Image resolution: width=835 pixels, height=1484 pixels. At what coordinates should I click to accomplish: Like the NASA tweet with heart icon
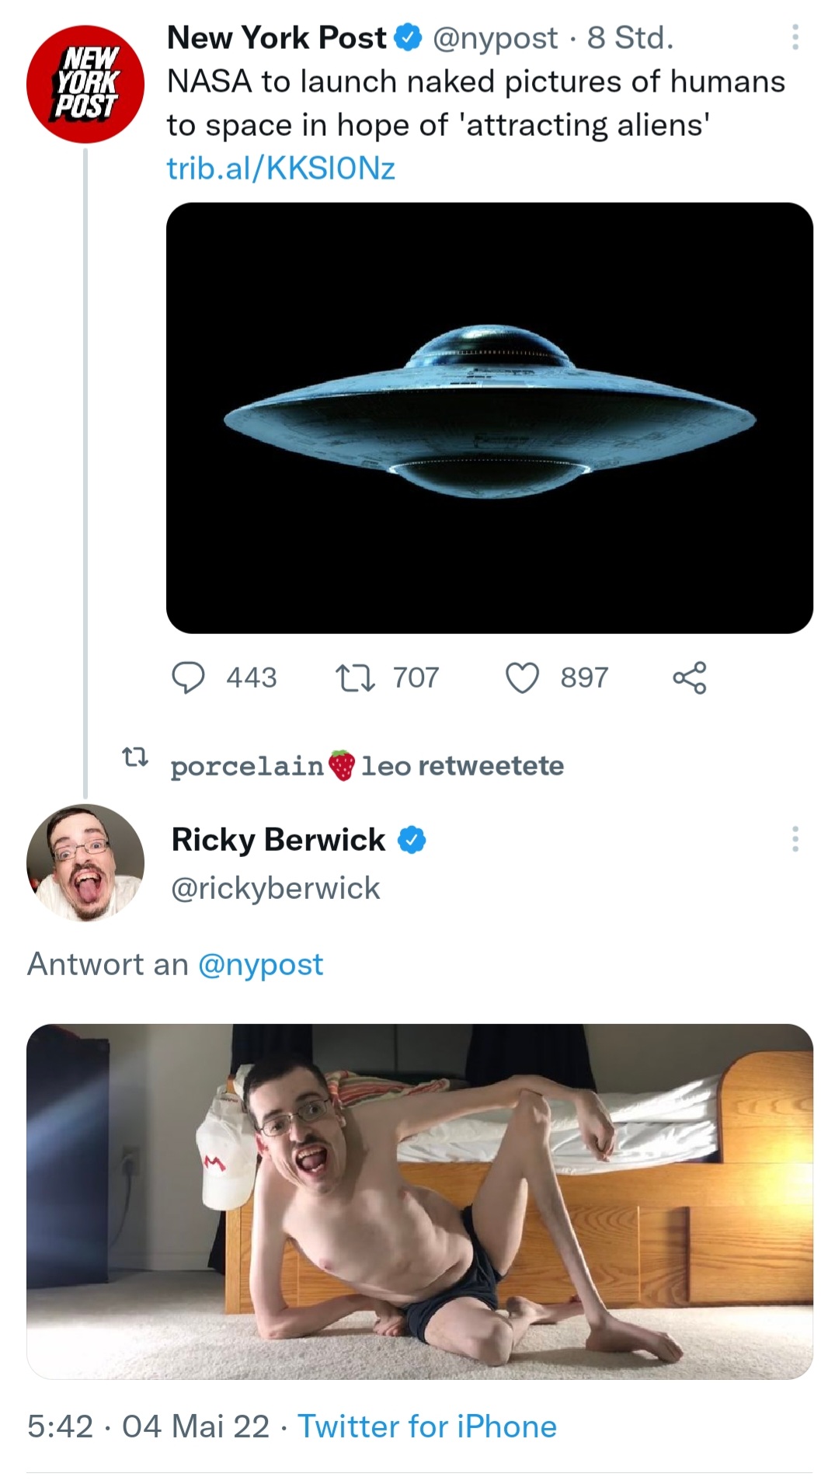click(522, 678)
